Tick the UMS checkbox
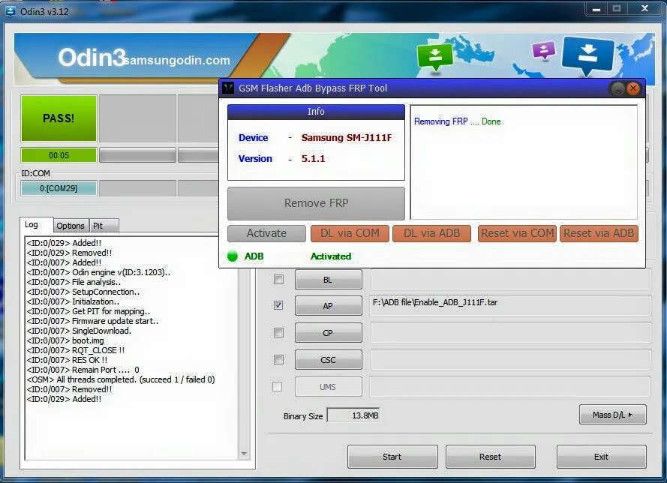This screenshot has height=483, width=667. 278,386
